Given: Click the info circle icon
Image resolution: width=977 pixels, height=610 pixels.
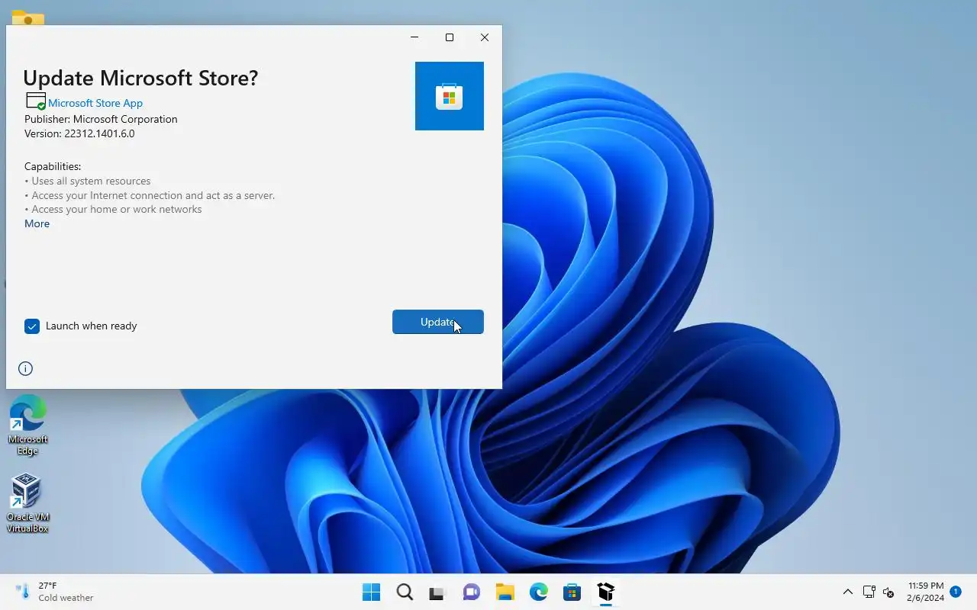Looking at the screenshot, I should 25,368.
